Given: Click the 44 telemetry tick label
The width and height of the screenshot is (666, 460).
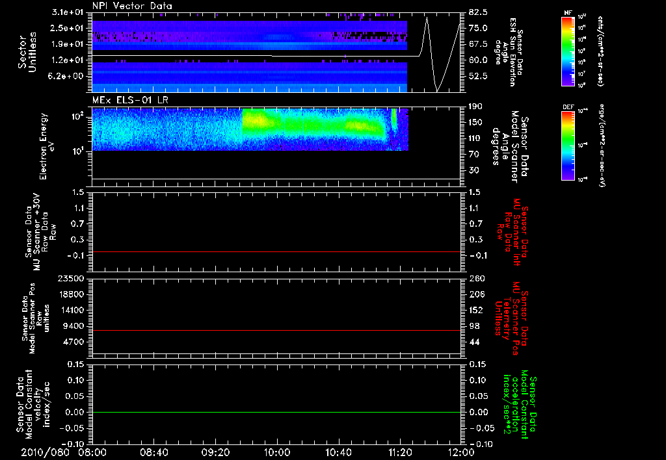Looking at the screenshot, I should pos(474,342).
